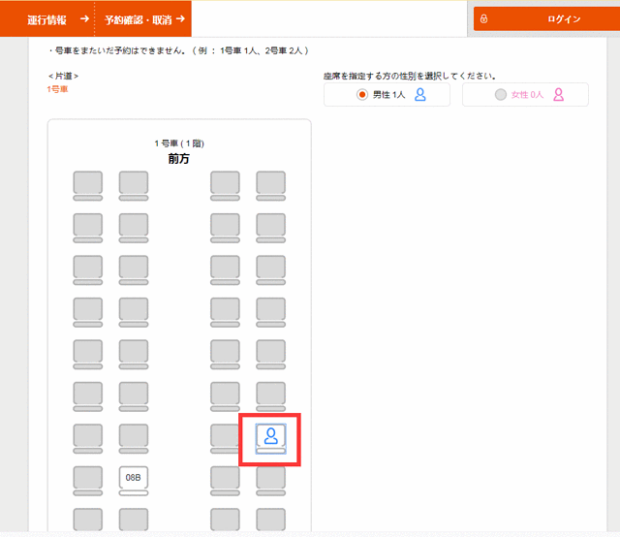Choose the seat directly below the selected seat
Image resolution: width=620 pixels, height=537 pixels.
click(270, 479)
